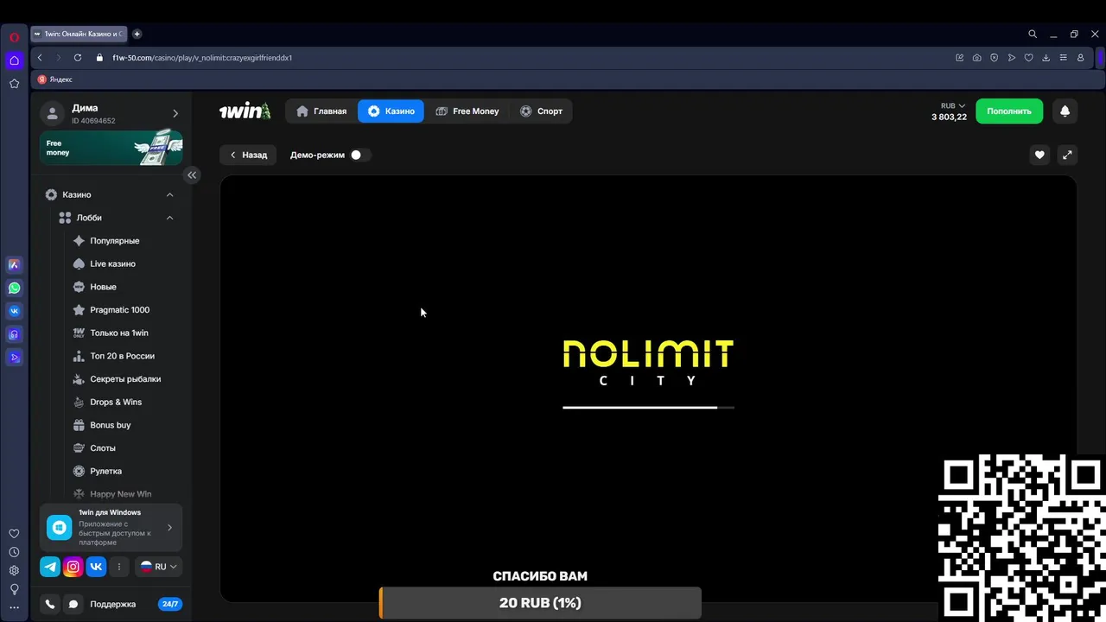1106x622 pixels.
Task: Collapse the Казино section
Action: (x=169, y=195)
